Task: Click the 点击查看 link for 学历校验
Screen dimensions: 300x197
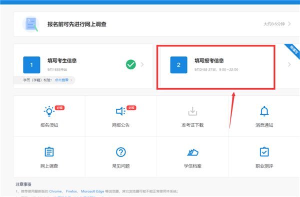Action: point(61,80)
